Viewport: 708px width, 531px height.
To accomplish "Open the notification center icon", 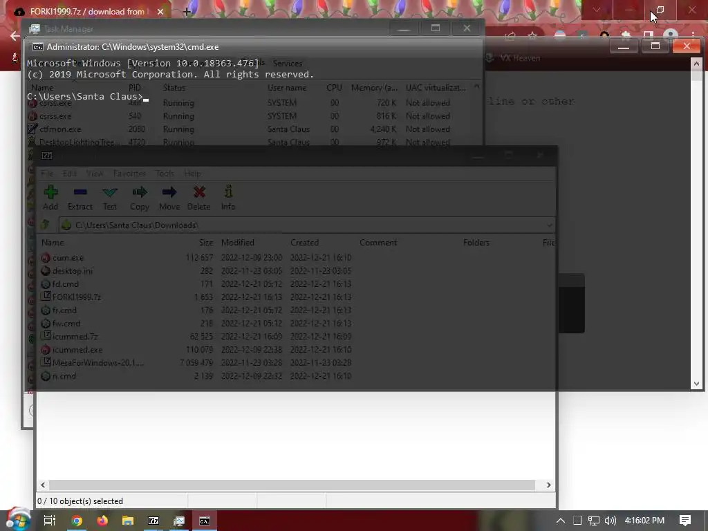I will 685,521.
